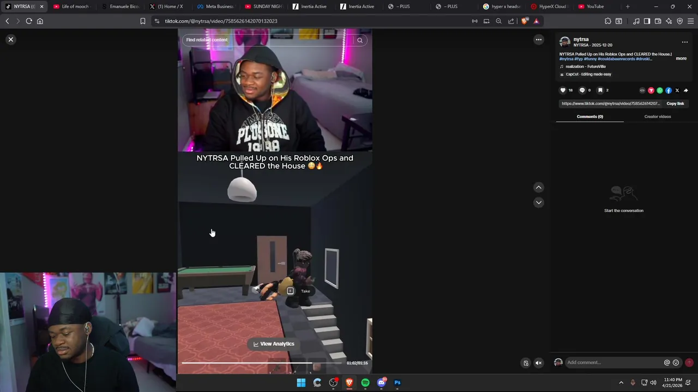Show hidden system tray icons
The height and width of the screenshot is (392, 698).
click(621, 383)
